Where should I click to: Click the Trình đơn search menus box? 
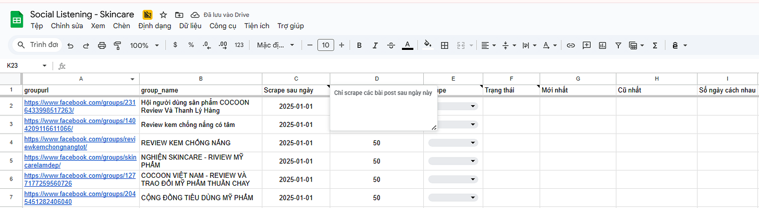point(37,45)
